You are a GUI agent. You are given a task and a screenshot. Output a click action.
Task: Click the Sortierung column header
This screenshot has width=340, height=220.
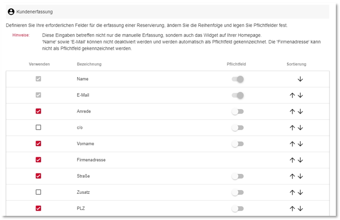point(297,64)
